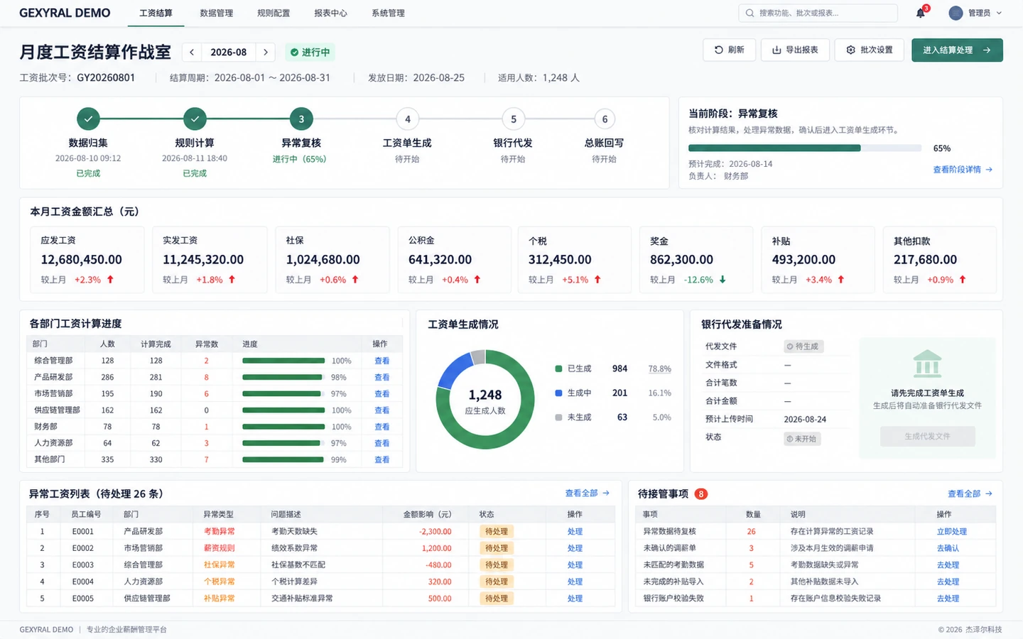The height and width of the screenshot is (639, 1023).
Task: Open 批次设置
Action: pyautogui.click(x=870, y=50)
